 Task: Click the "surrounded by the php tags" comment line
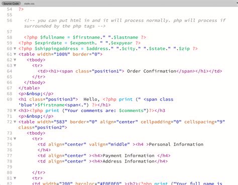coord(65,26)
